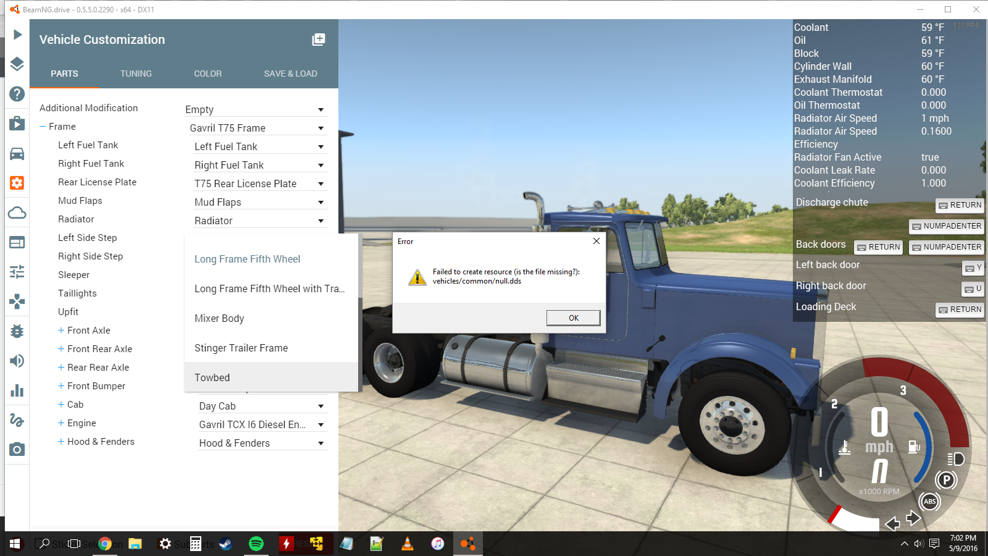The image size is (988, 556).
Task: Choose Stinger Trailer Frame option
Action: point(271,348)
